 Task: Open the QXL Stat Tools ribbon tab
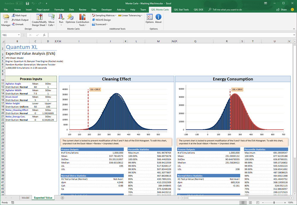(181, 10)
